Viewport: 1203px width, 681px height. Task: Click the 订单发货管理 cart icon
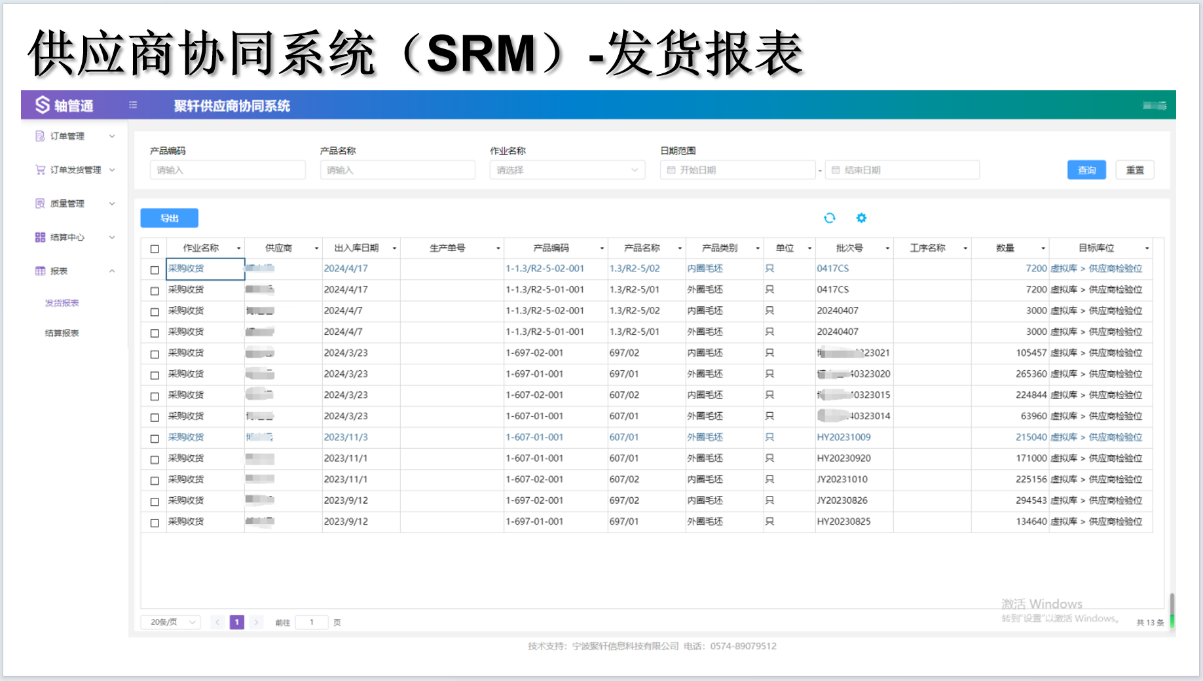coord(40,170)
